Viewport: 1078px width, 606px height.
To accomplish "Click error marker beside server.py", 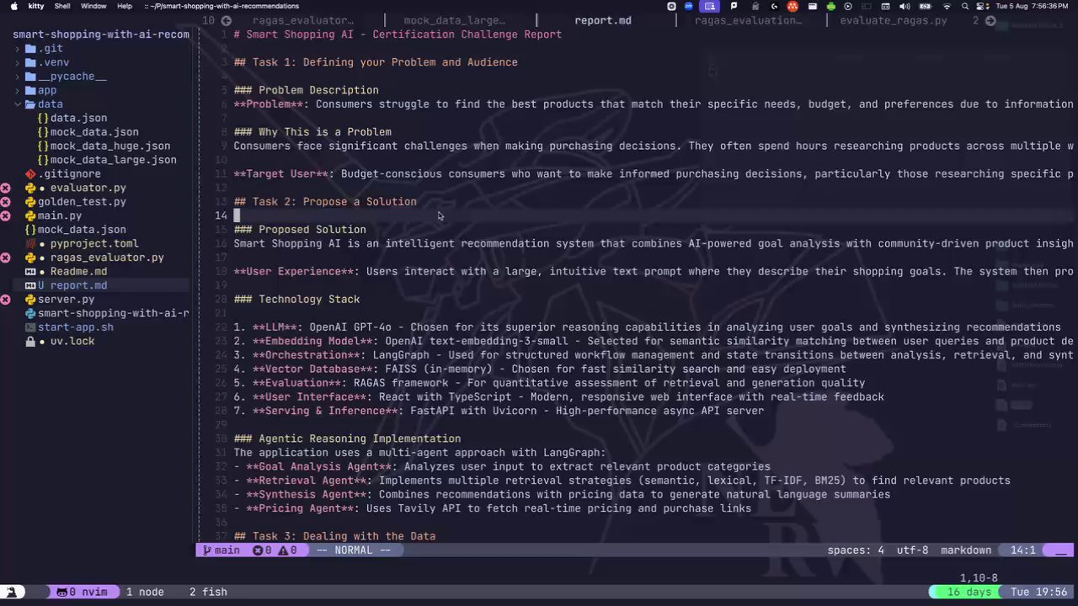I will 5,300.
